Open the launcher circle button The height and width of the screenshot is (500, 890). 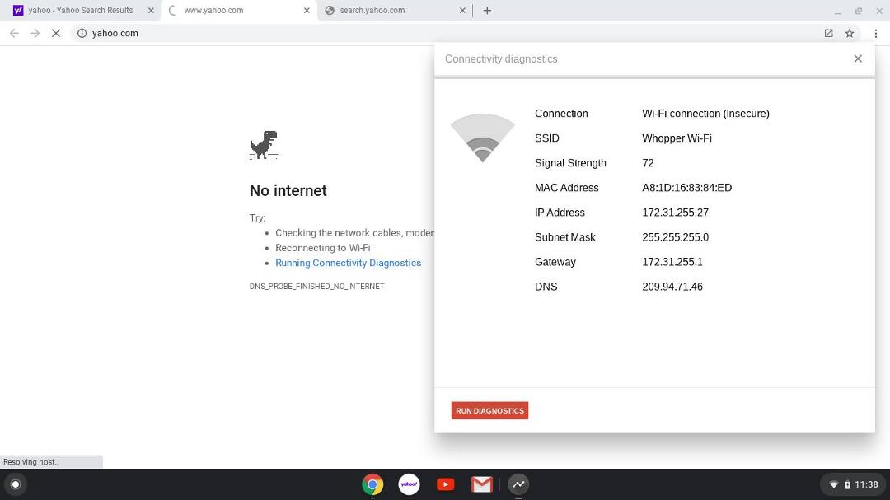pos(16,484)
